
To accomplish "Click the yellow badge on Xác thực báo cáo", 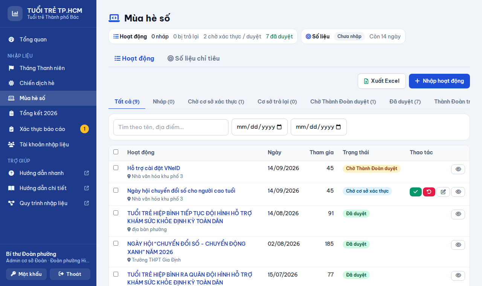I will point(84,129).
